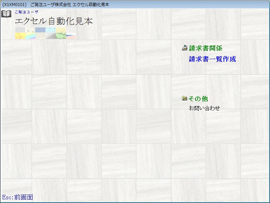Viewport: 270px width, 203px height.
Task: Choose the yellow rose background swatch
Action: tap(20, 36)
